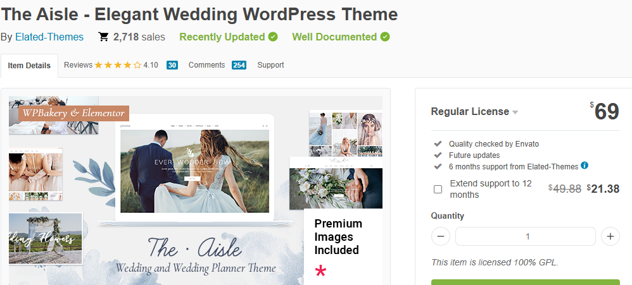The width and height of the screenshot is (632, 285).
Task: Open the Comments tab
Action: click(207, 65)
